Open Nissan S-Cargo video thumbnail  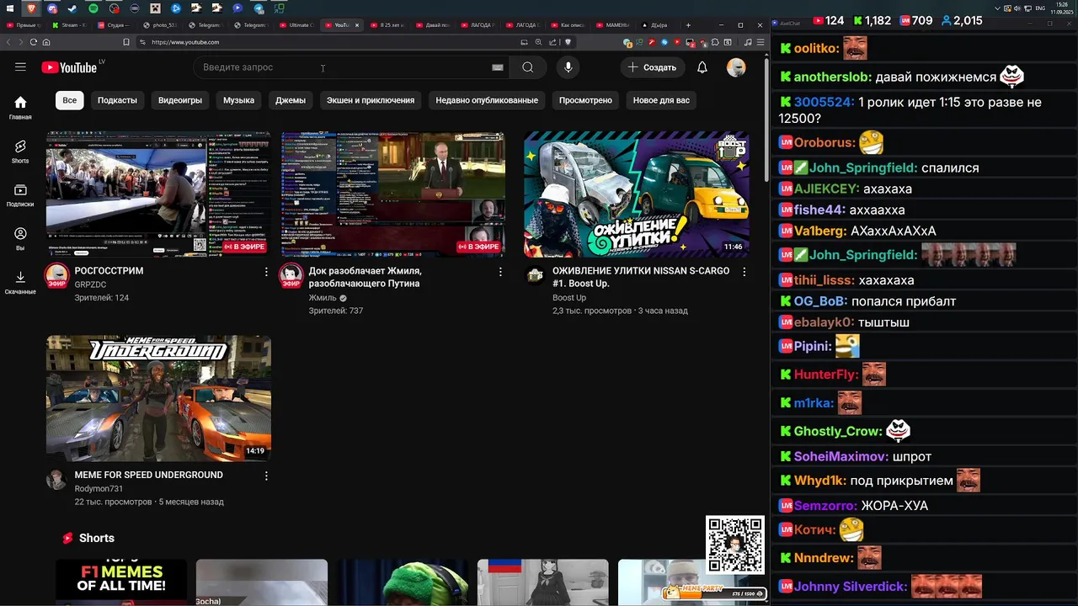(x=636, y=194)
